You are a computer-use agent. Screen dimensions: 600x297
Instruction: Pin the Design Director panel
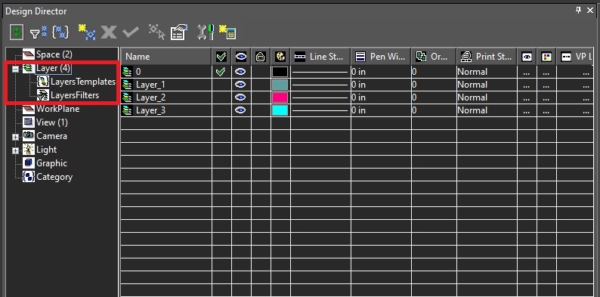579,11
